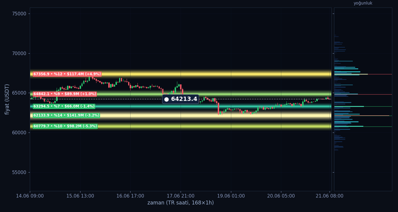The image size is (398, 212).
Task: Click the 60779.7 support level label
Action: click(x=65, y=126)
